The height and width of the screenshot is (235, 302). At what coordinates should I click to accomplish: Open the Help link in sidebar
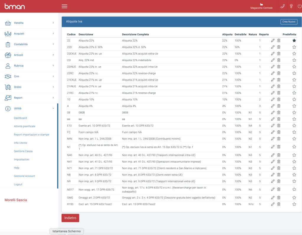(17, 168)
